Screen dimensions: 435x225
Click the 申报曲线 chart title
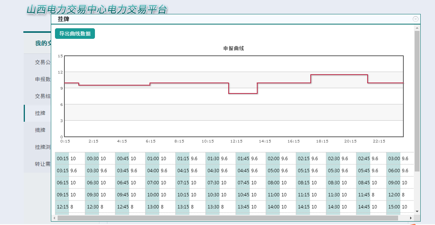pyautogui.click(x=234, y=49)
